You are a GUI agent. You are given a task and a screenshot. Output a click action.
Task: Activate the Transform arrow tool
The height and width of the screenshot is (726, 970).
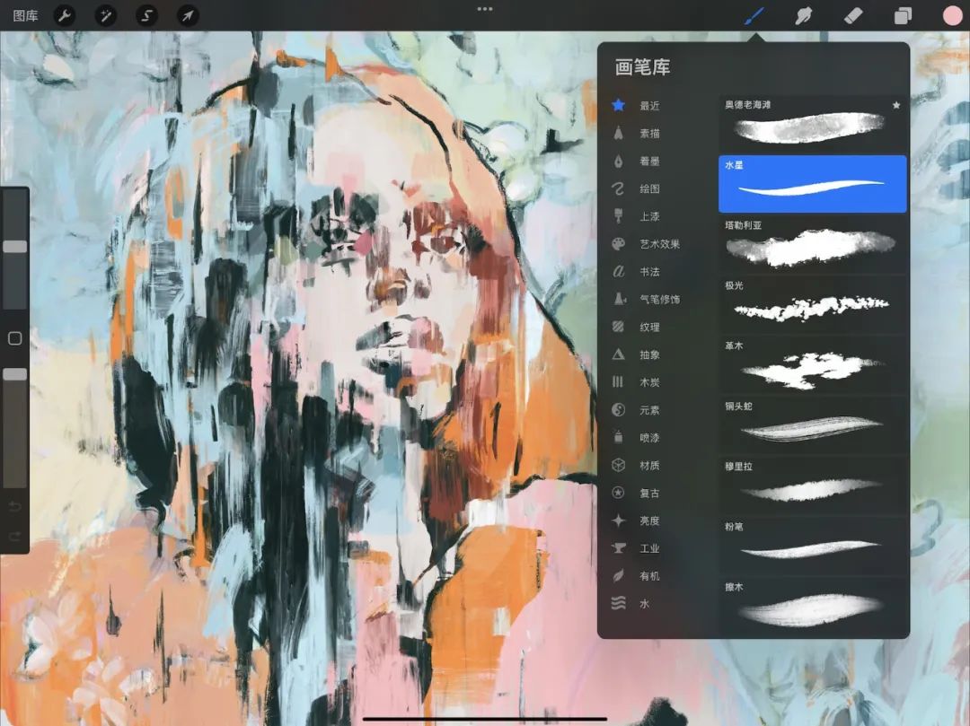point(188,15)
